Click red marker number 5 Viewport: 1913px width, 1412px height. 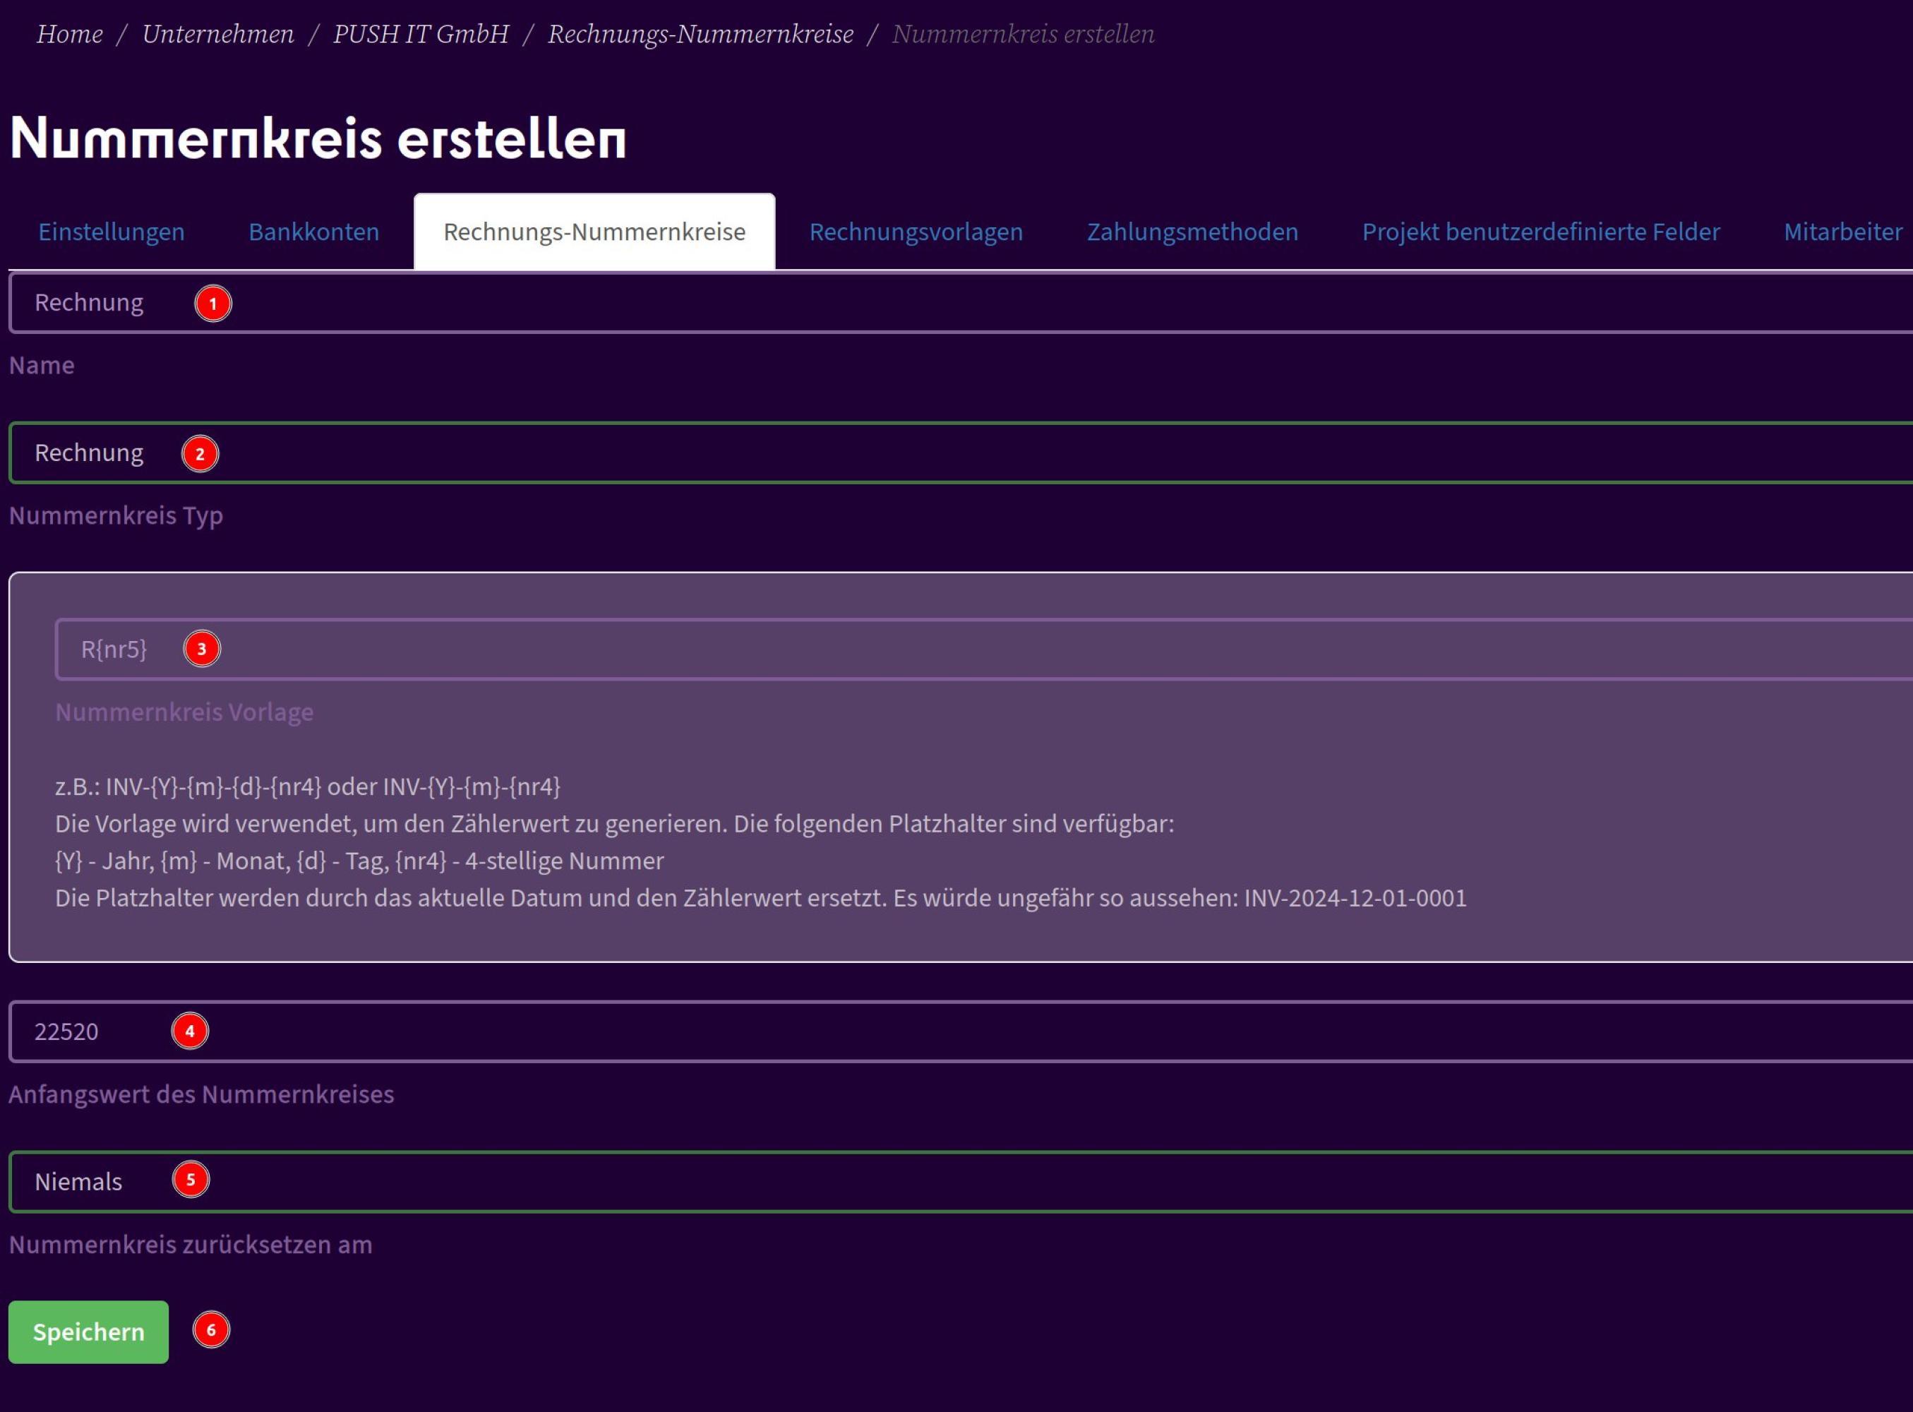191,1180
